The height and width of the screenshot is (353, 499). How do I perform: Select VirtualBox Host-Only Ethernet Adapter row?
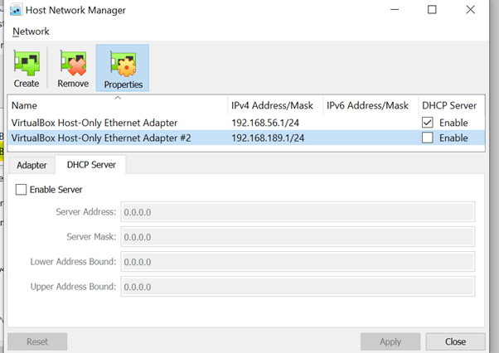pos(94,123)
